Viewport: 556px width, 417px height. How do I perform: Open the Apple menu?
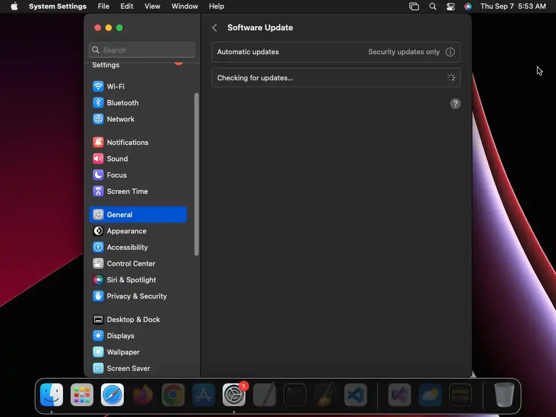[14, 7]
